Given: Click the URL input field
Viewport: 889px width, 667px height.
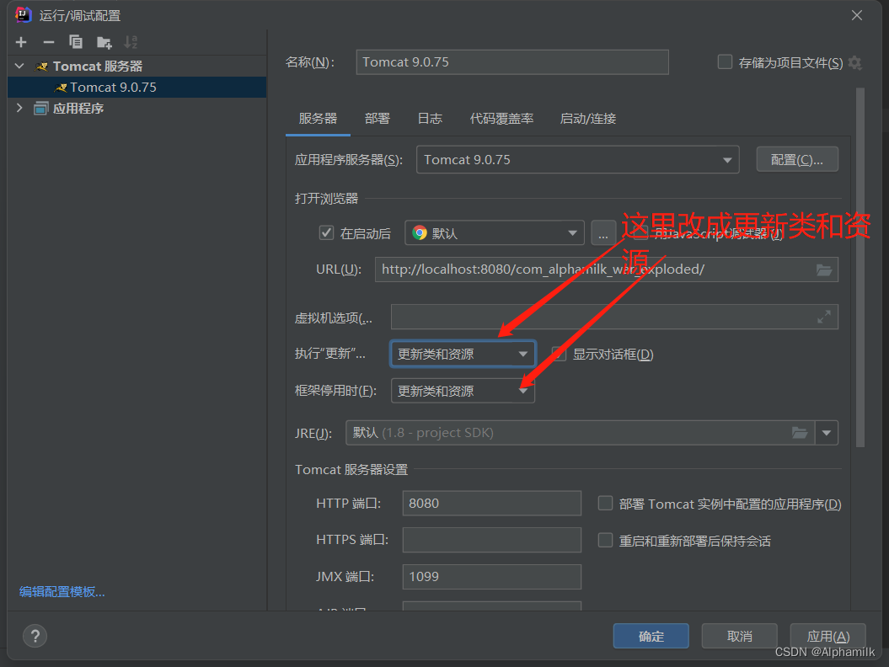Looking at the screenshot, I should point(607,269).
